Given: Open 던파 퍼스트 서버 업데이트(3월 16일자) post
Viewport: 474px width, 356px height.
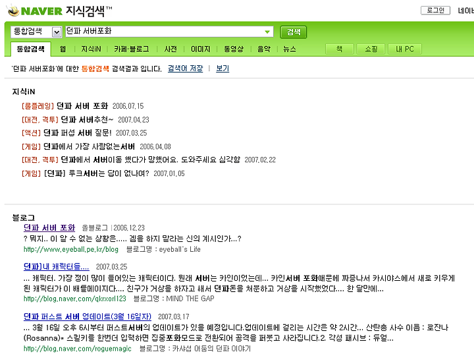Looking at the screenshot, I should point(88,316).
